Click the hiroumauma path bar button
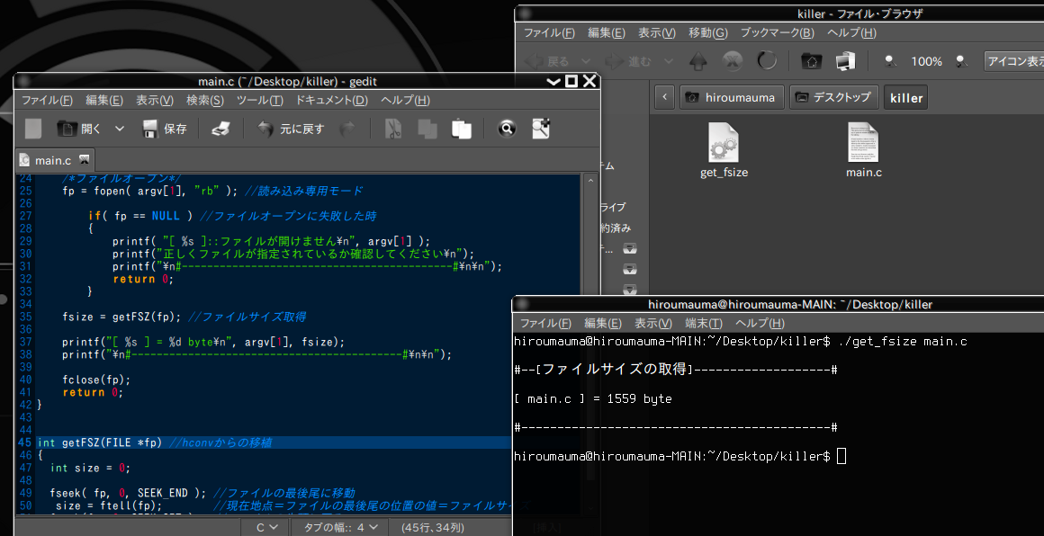This screenshot has height=536, width=1044. click(x=732, y=98)
